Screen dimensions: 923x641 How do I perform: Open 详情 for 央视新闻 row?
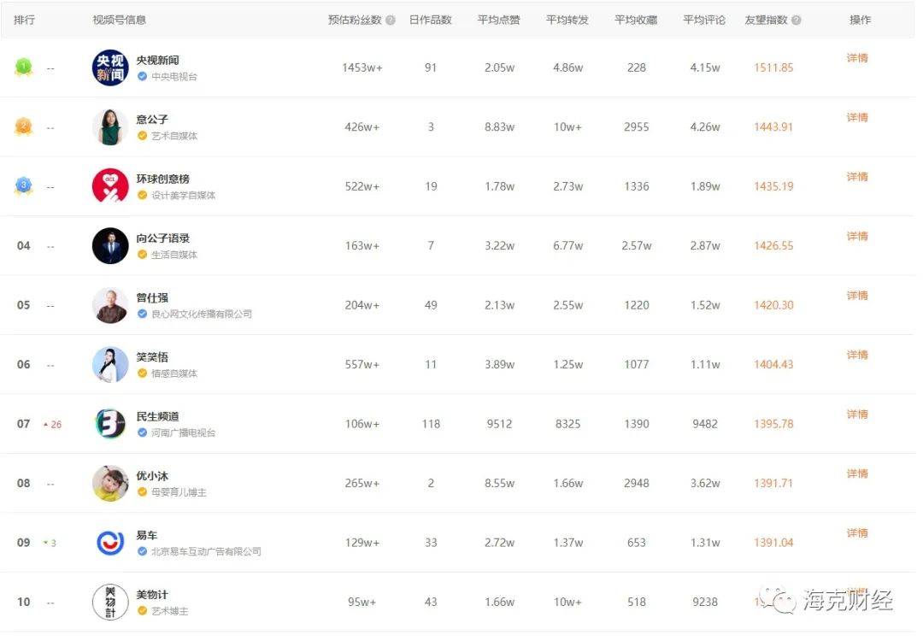tap(857, 58)
